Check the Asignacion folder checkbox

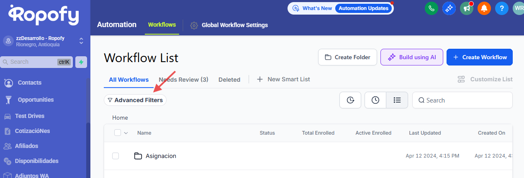116,156
